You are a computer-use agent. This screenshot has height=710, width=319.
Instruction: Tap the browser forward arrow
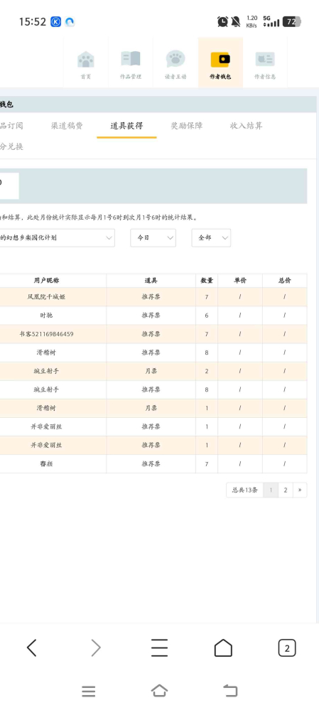95,648
